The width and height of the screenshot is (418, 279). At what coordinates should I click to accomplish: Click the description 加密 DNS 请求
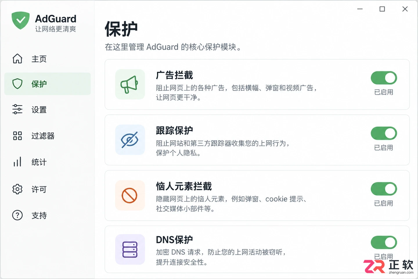coord(221,257)
